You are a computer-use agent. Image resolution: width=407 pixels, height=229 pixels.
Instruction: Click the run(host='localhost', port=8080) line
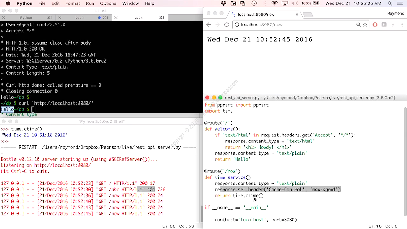click(256, 220)
